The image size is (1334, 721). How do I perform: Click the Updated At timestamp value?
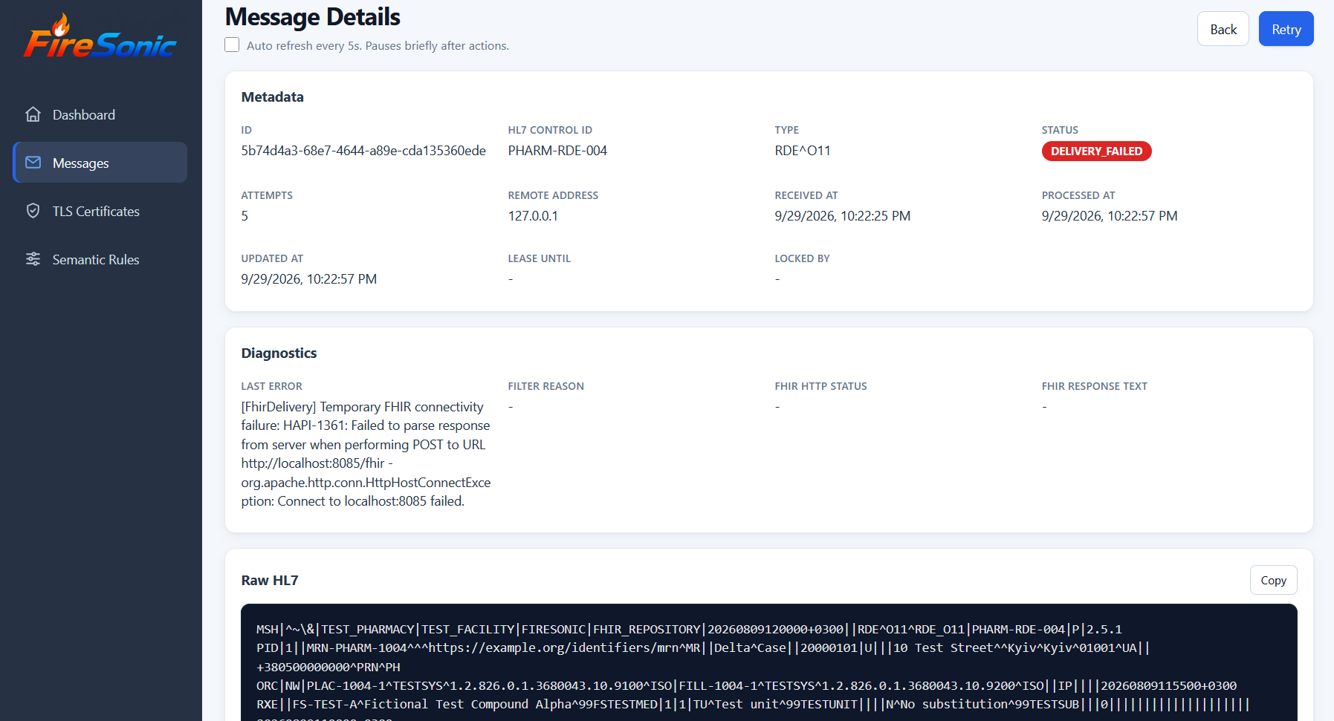click(309, 279)
